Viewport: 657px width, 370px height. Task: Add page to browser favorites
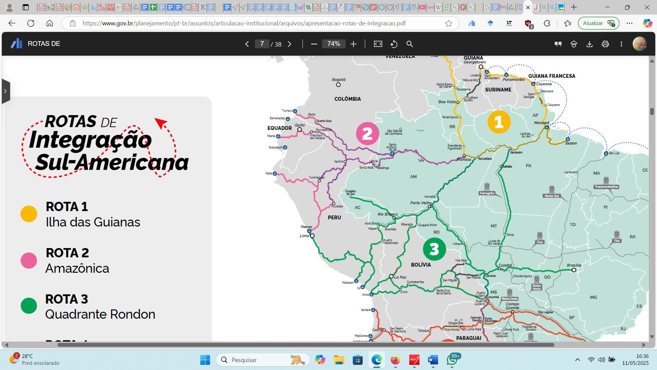click(x=449, y=23)
